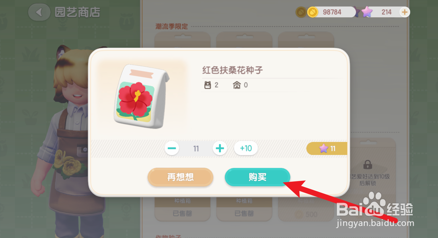Click the 潮流季限定 section header
This screenshot has width=438, height=238.
point(172,26)
